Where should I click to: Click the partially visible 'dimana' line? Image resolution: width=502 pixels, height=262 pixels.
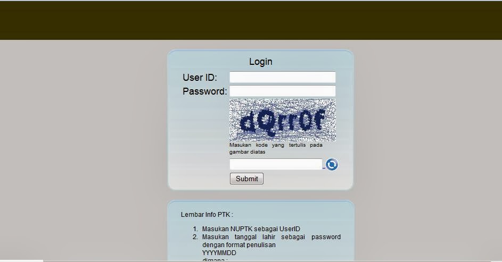215,259
